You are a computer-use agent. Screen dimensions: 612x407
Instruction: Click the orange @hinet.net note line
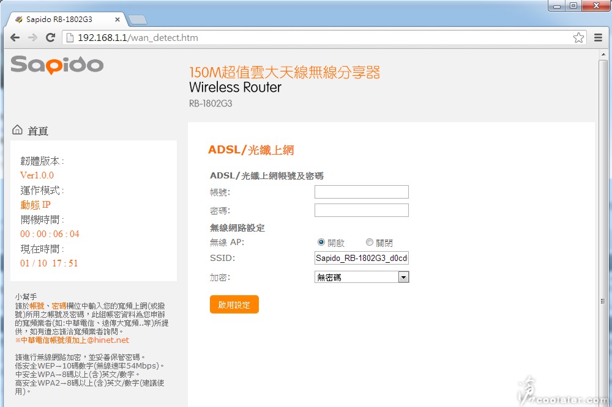(x=72, y=340)
